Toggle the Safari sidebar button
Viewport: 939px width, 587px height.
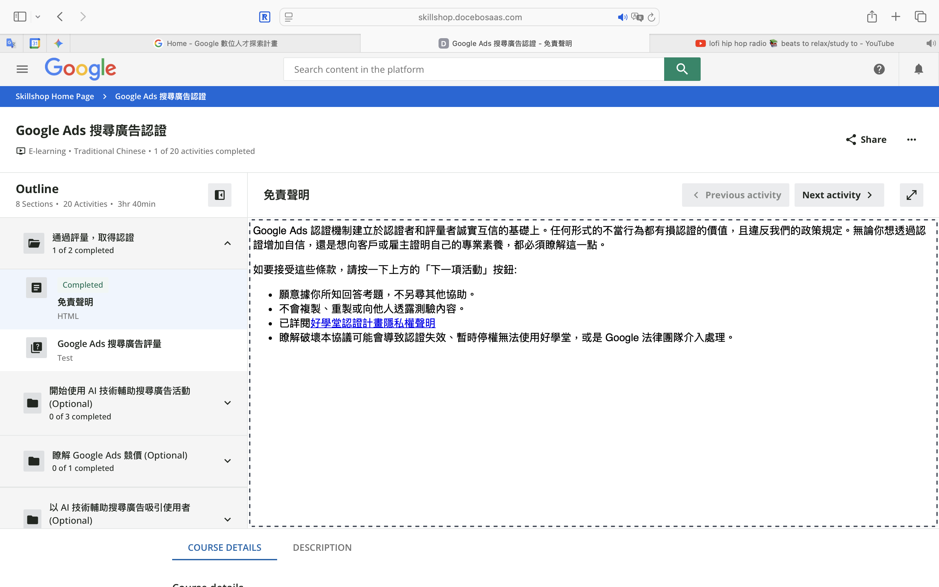click(x=20, y=17)
